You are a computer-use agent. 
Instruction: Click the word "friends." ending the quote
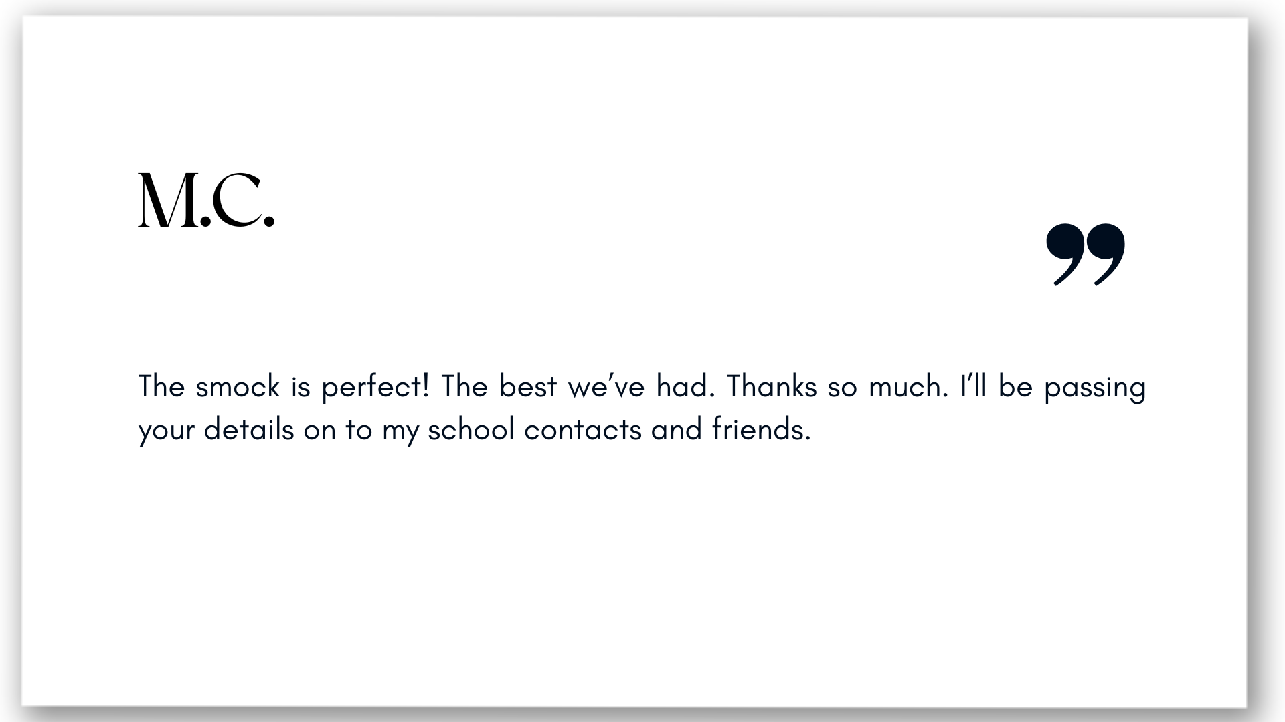coord(762,429)
